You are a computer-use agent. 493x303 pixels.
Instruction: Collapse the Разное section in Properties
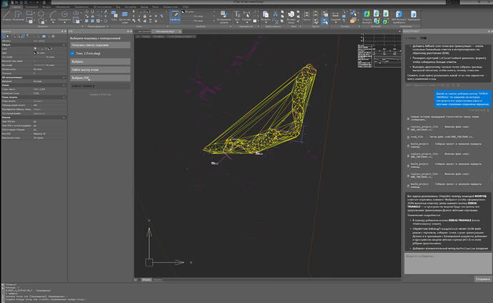click(64, 117)
